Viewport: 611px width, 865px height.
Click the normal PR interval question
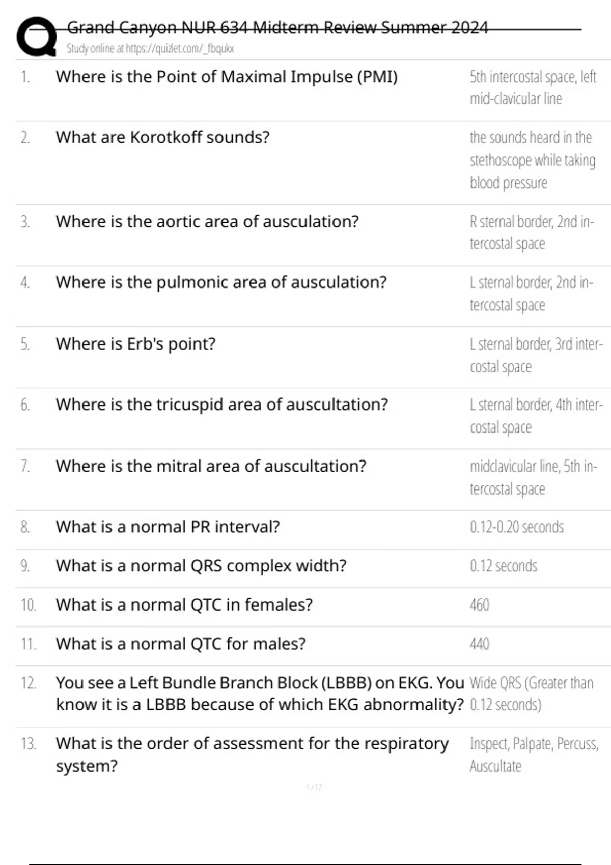[x=168, y=527]
